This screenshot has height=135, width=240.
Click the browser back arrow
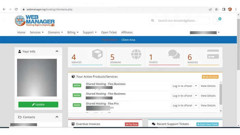click(4, 9)
